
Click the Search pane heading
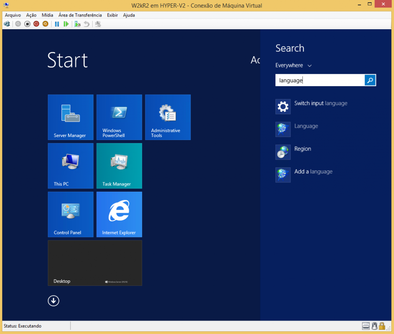(x=290, y=48)
